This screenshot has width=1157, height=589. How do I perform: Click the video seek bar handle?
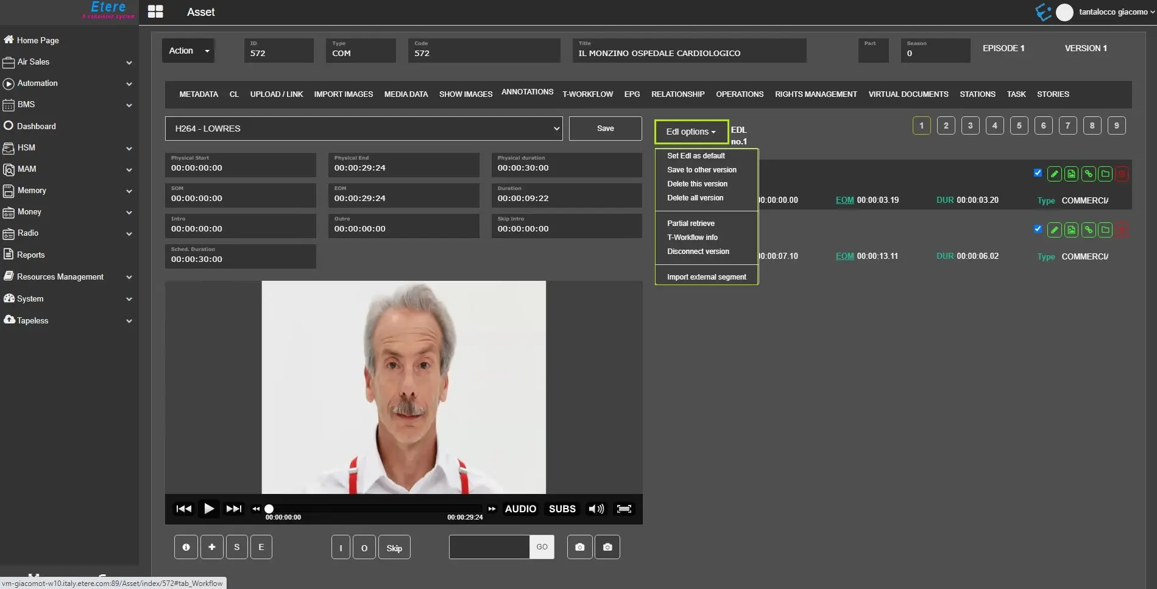click(269, 509)
